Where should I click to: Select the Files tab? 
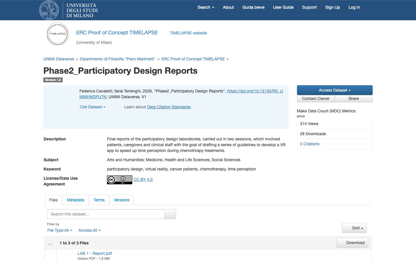point(53,200)
